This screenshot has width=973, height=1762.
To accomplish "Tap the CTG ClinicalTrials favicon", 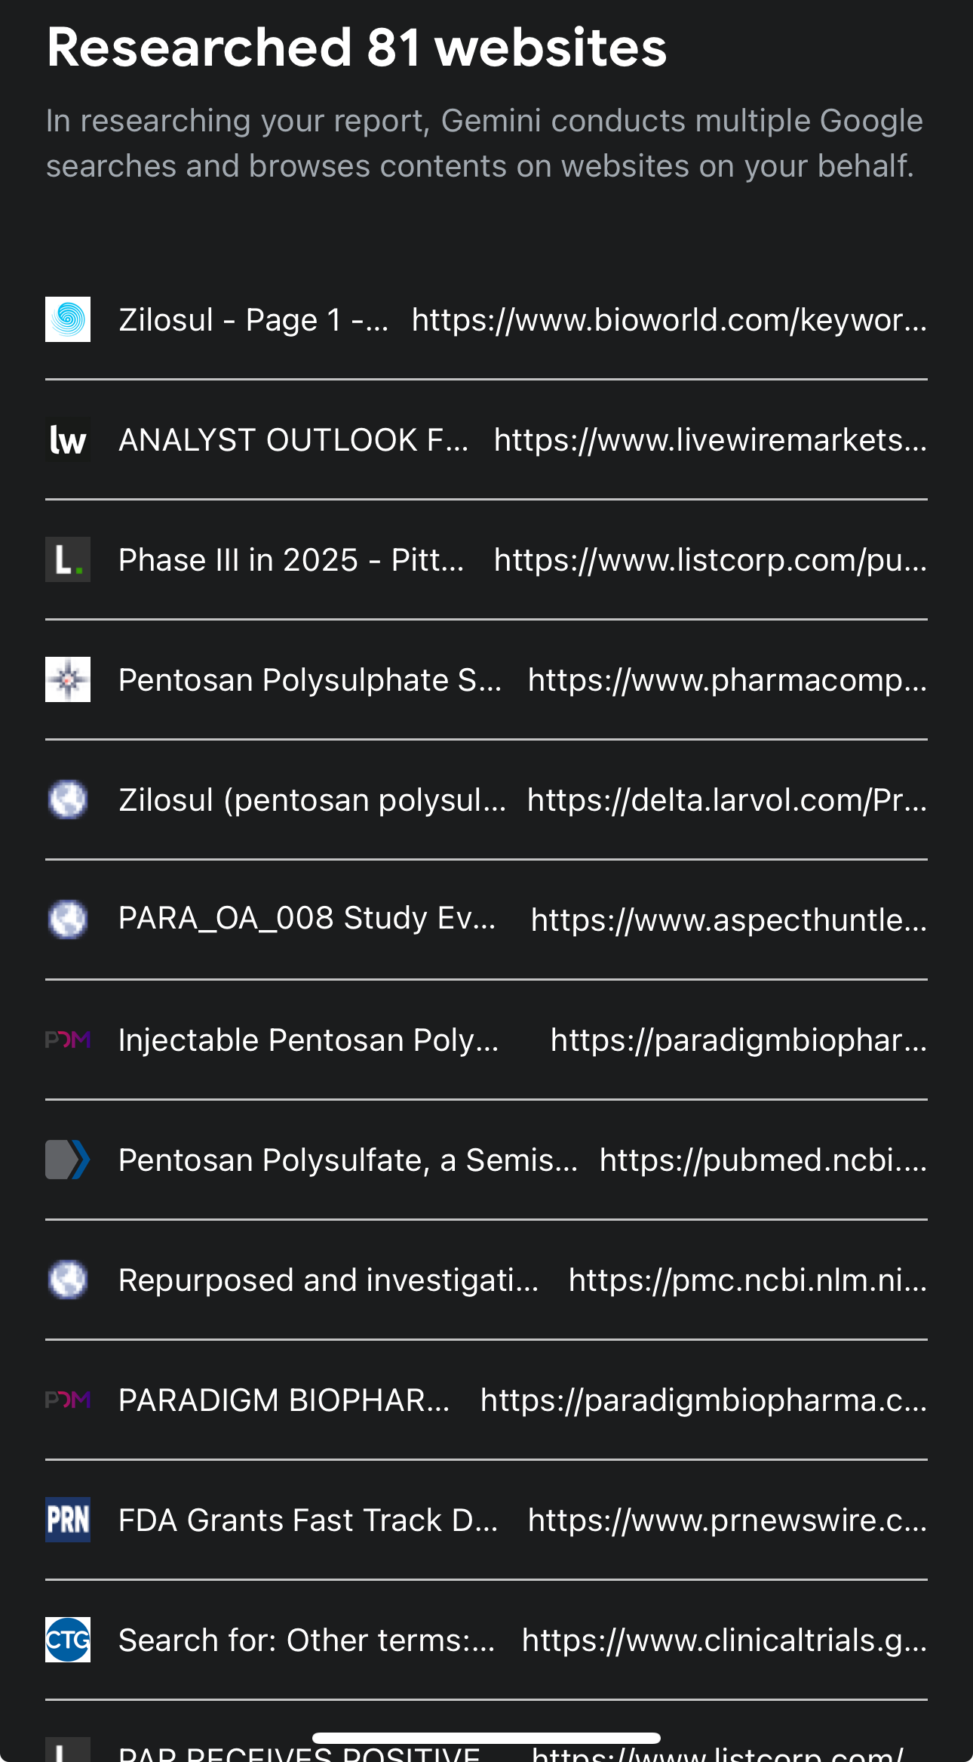I will pos(68,1640).
